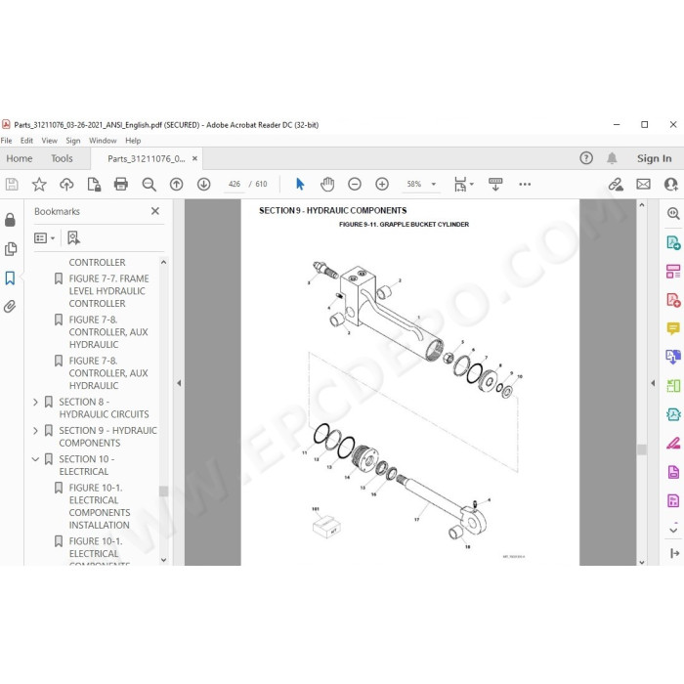Collapse the right tools pane arrow

653,383
